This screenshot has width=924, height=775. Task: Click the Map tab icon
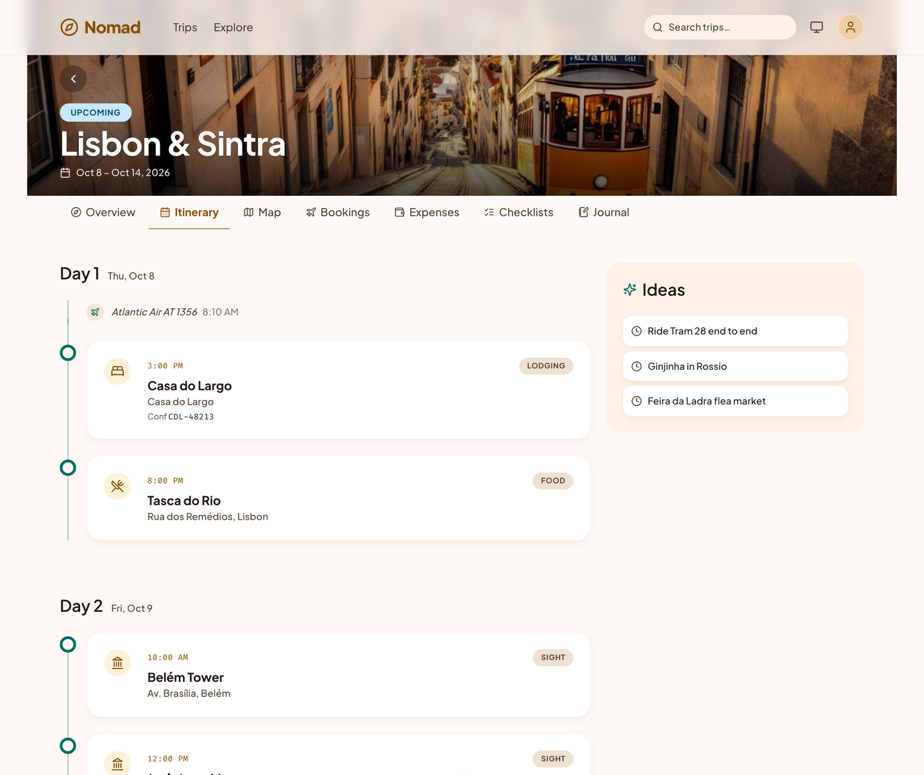248,213
